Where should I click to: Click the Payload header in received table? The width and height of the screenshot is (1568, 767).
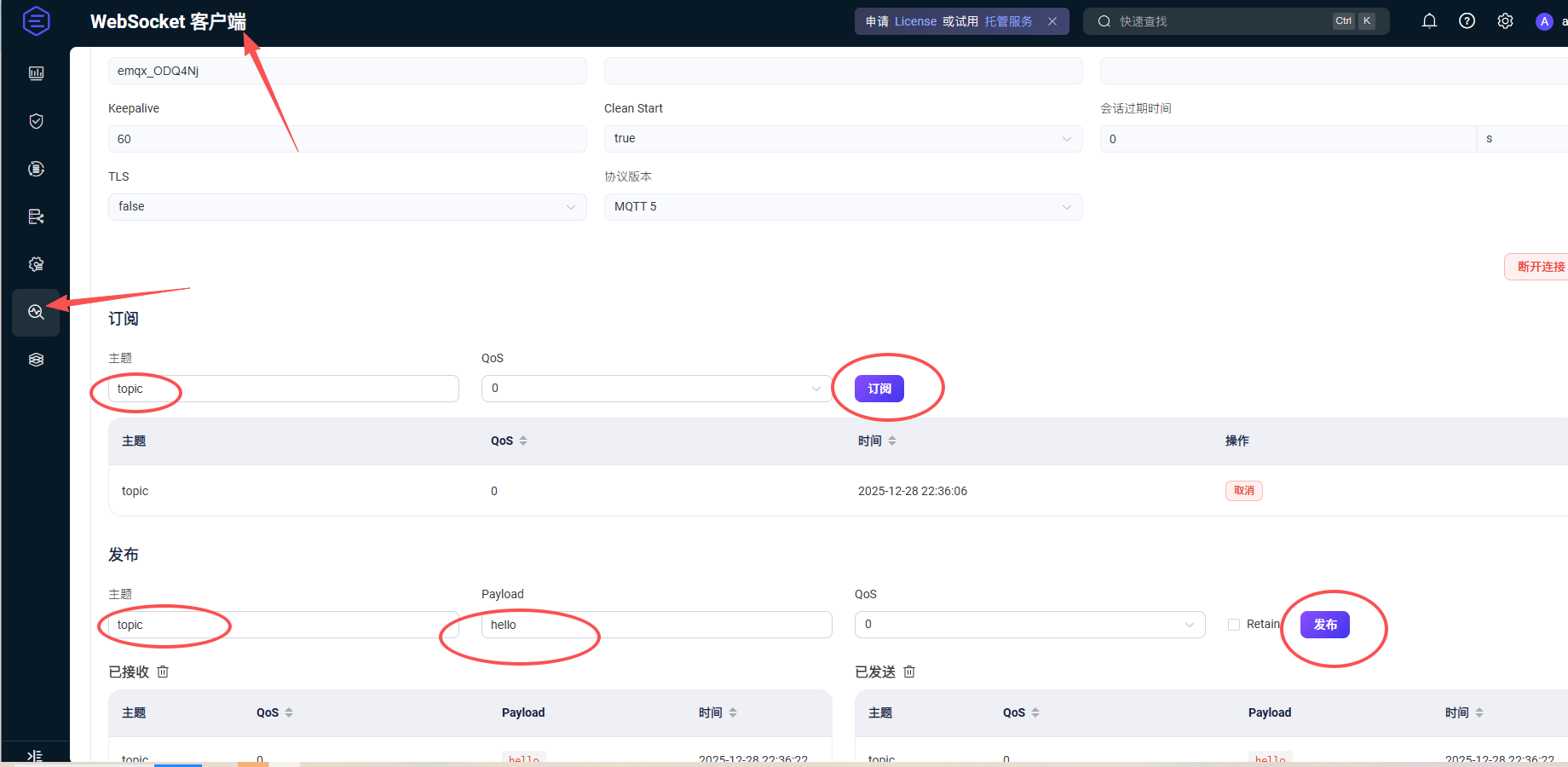[x=523, y=712]
